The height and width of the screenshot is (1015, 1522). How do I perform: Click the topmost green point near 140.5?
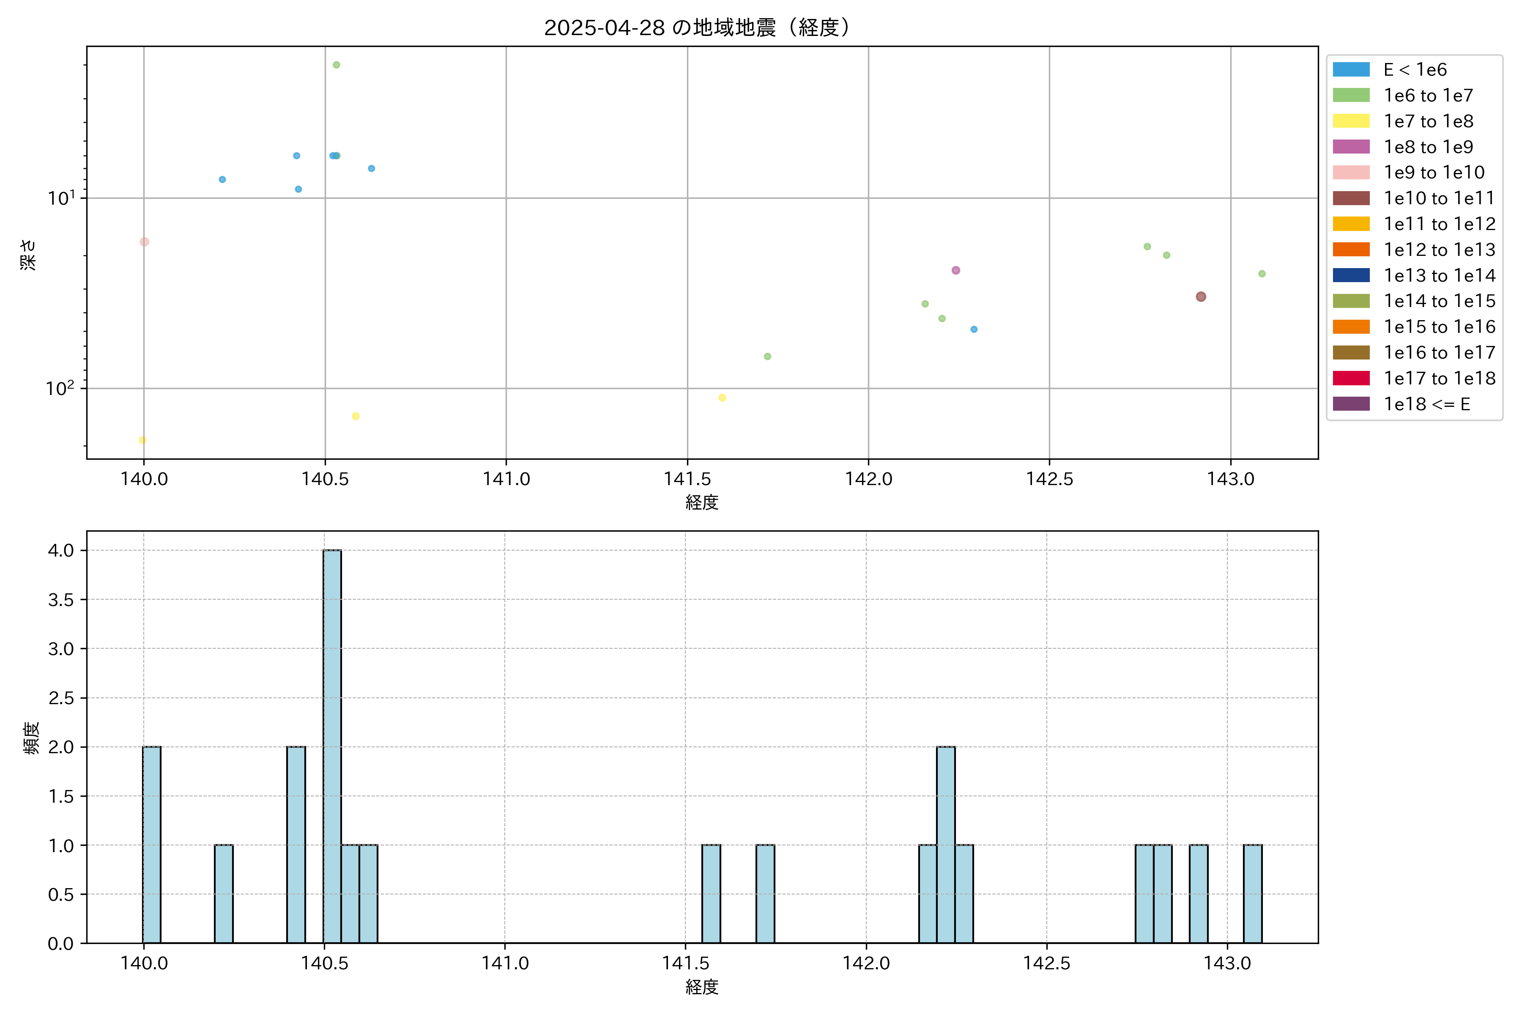click(x=337, y=65)
